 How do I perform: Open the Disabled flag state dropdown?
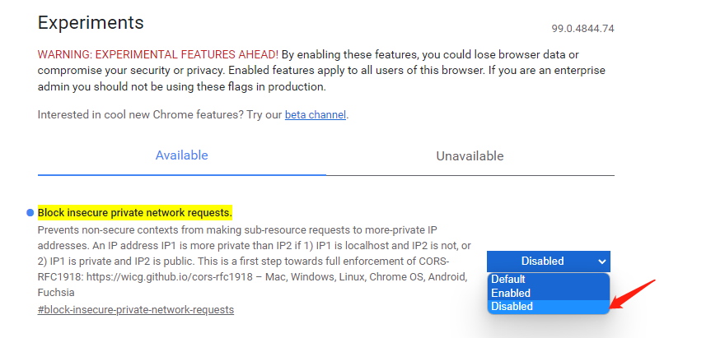tap(549, 262)
